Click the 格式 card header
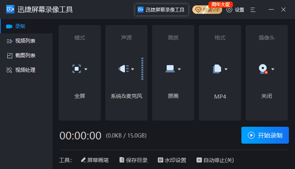Image resolution: width=295 pixels, height=169 pixels. coord(220,38)
